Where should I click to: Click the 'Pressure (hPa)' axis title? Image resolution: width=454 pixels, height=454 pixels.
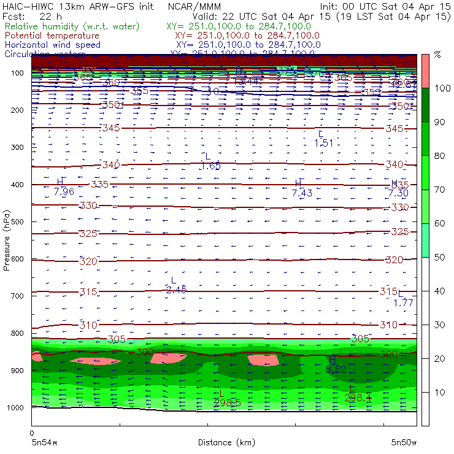click(x=6, y=240)
